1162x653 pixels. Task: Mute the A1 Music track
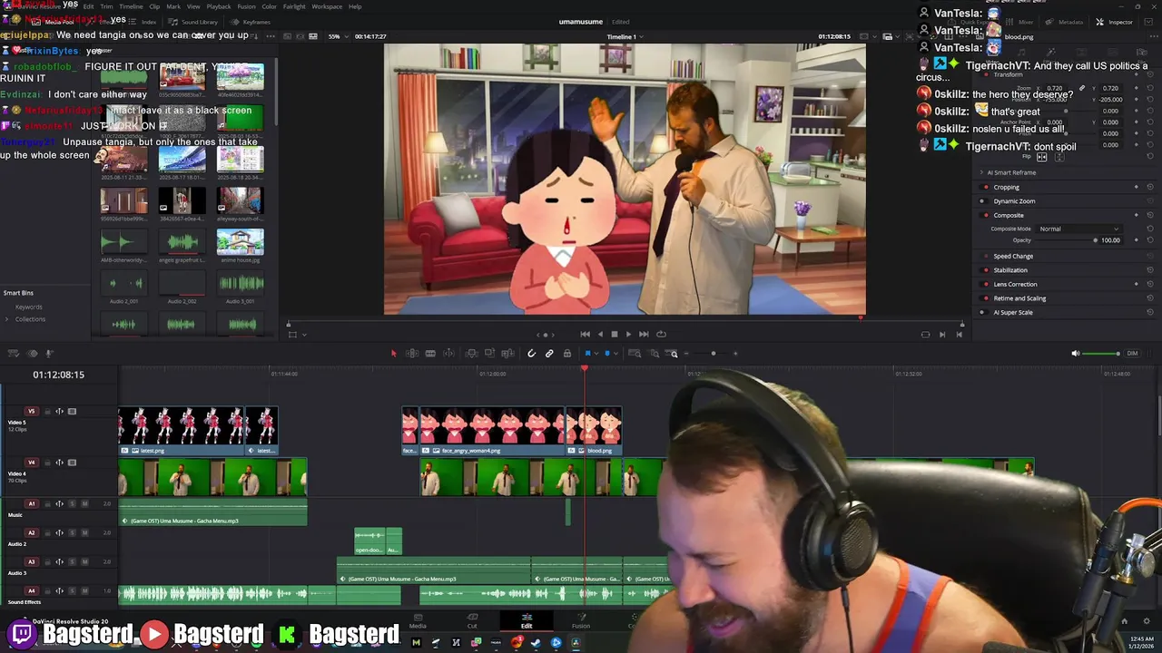pyautogui.click(x=84, y=503)
